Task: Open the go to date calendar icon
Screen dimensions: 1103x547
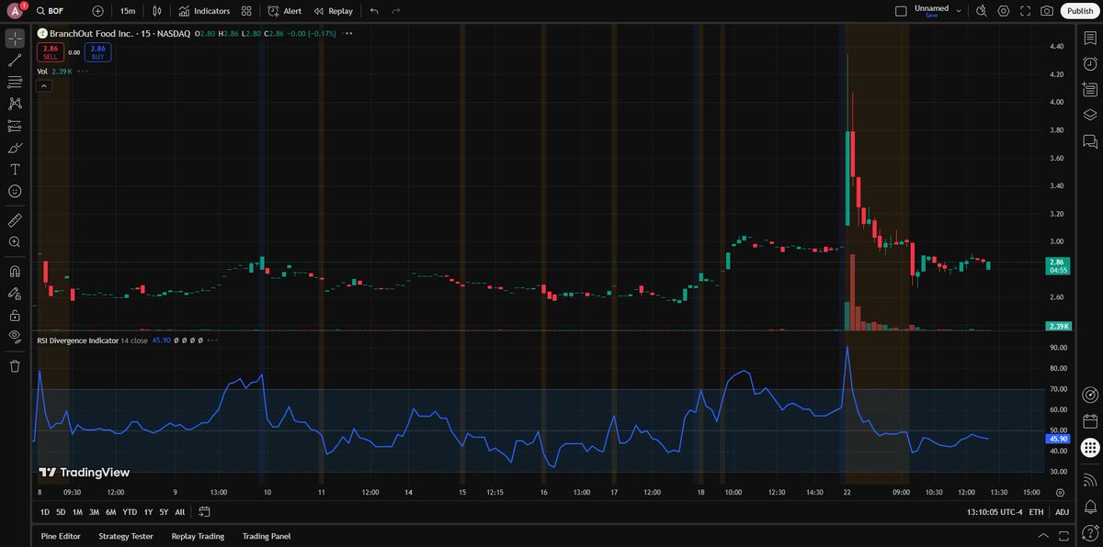Action: pos(204,512)
